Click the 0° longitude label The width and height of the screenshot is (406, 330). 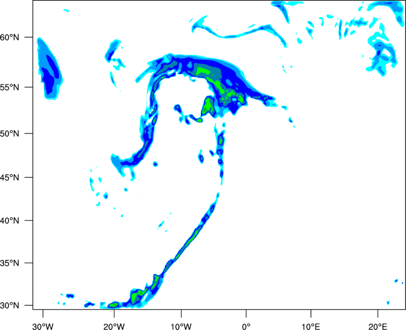pos(246,326)
